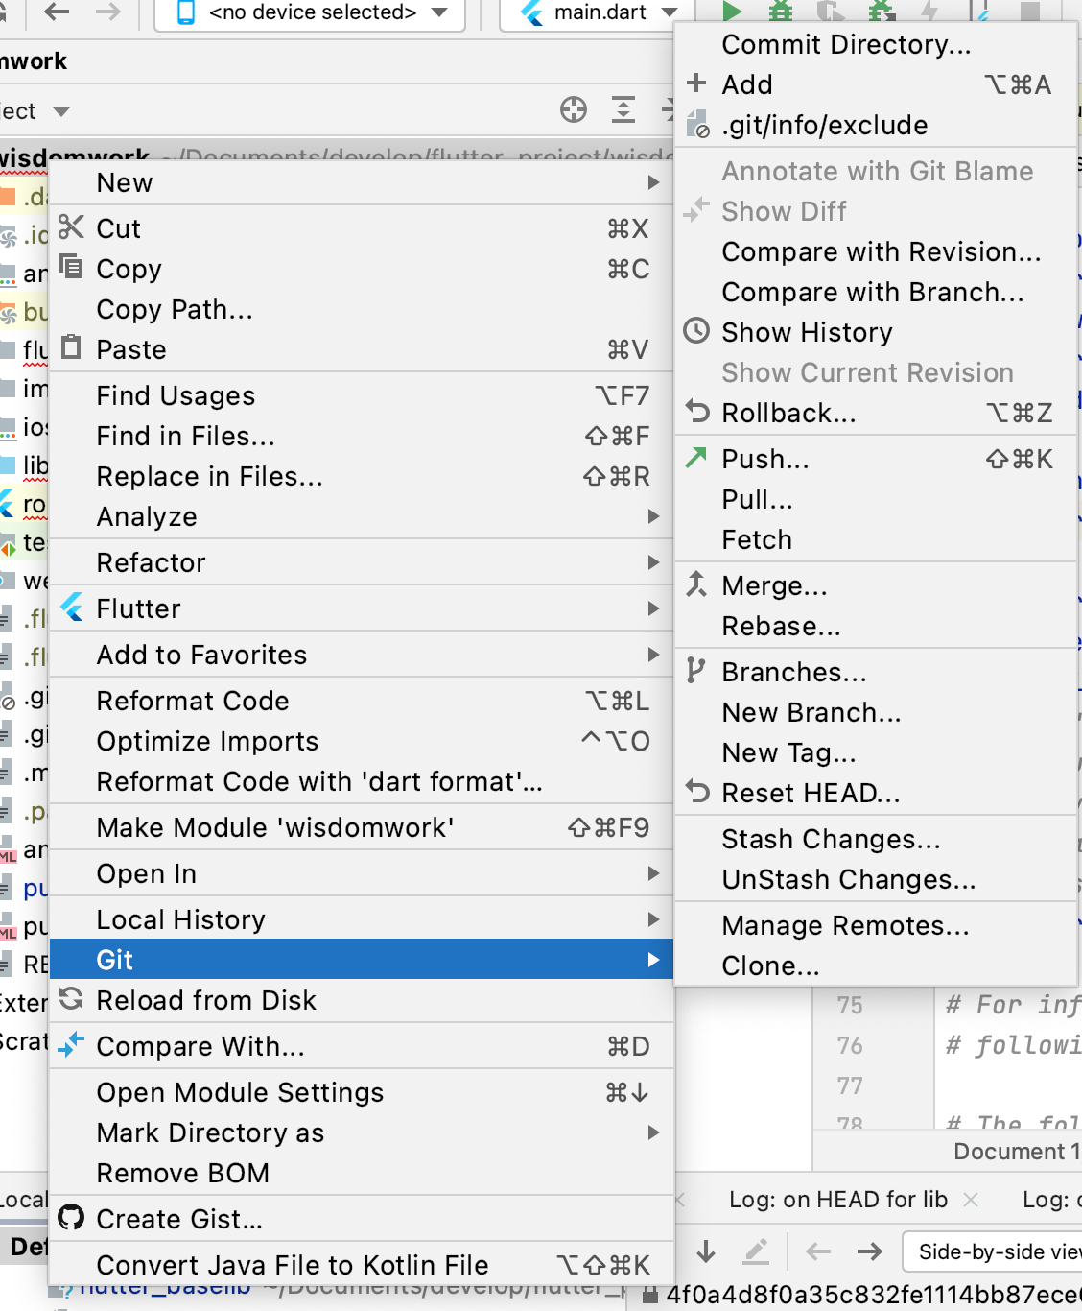
Task: Choose Compare with Revision...
Action: click(875, 251)
